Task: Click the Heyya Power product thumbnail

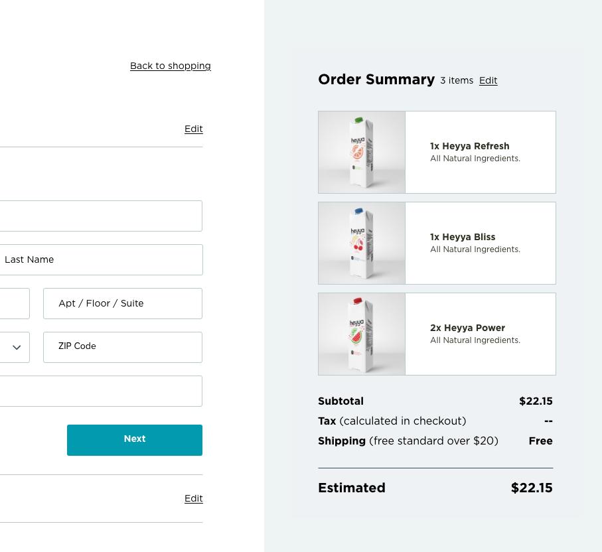Action: (x=362, y=334)
